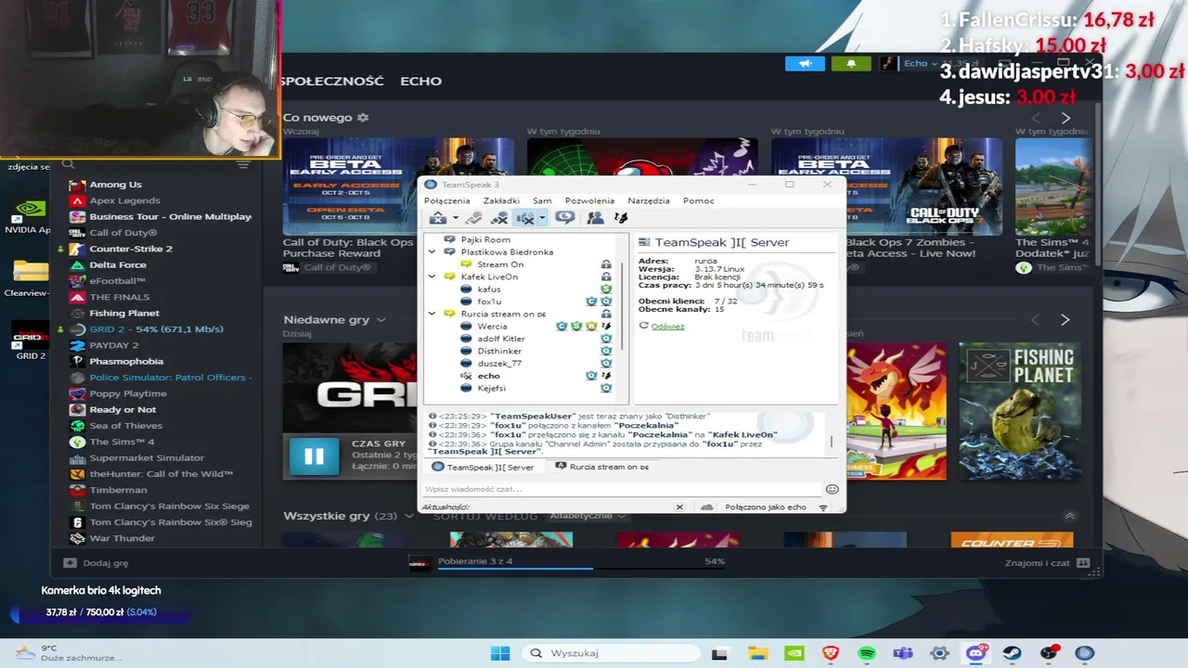Select the Pajki Room channel

tap(485, 239)
